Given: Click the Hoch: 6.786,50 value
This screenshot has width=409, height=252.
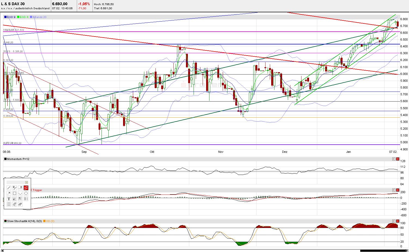Looking at the screenshot, I should [104, 4].
